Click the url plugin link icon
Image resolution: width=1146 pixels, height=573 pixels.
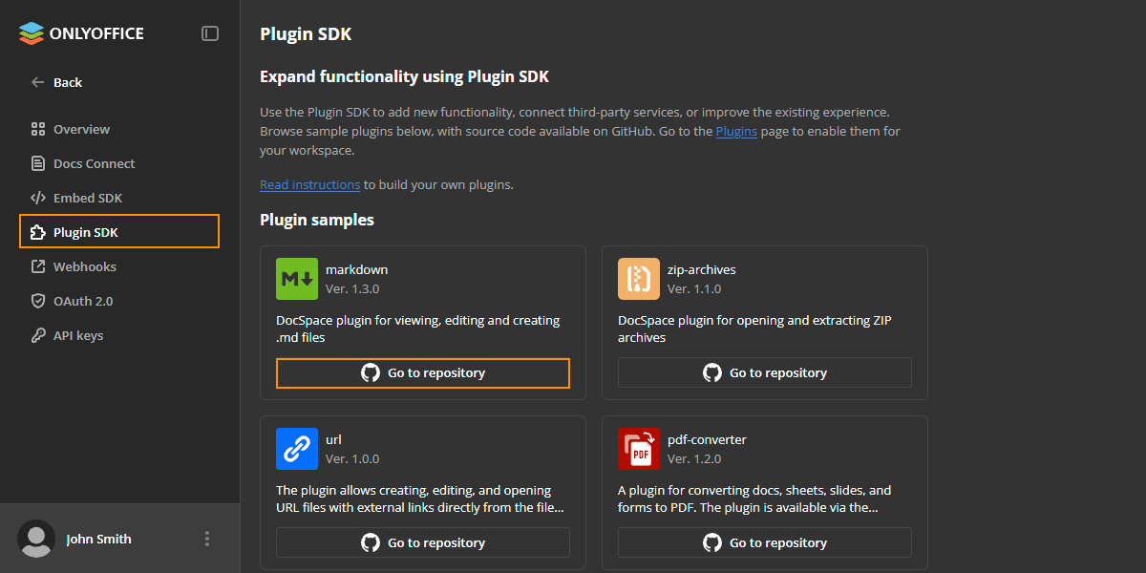pos(297,449)
